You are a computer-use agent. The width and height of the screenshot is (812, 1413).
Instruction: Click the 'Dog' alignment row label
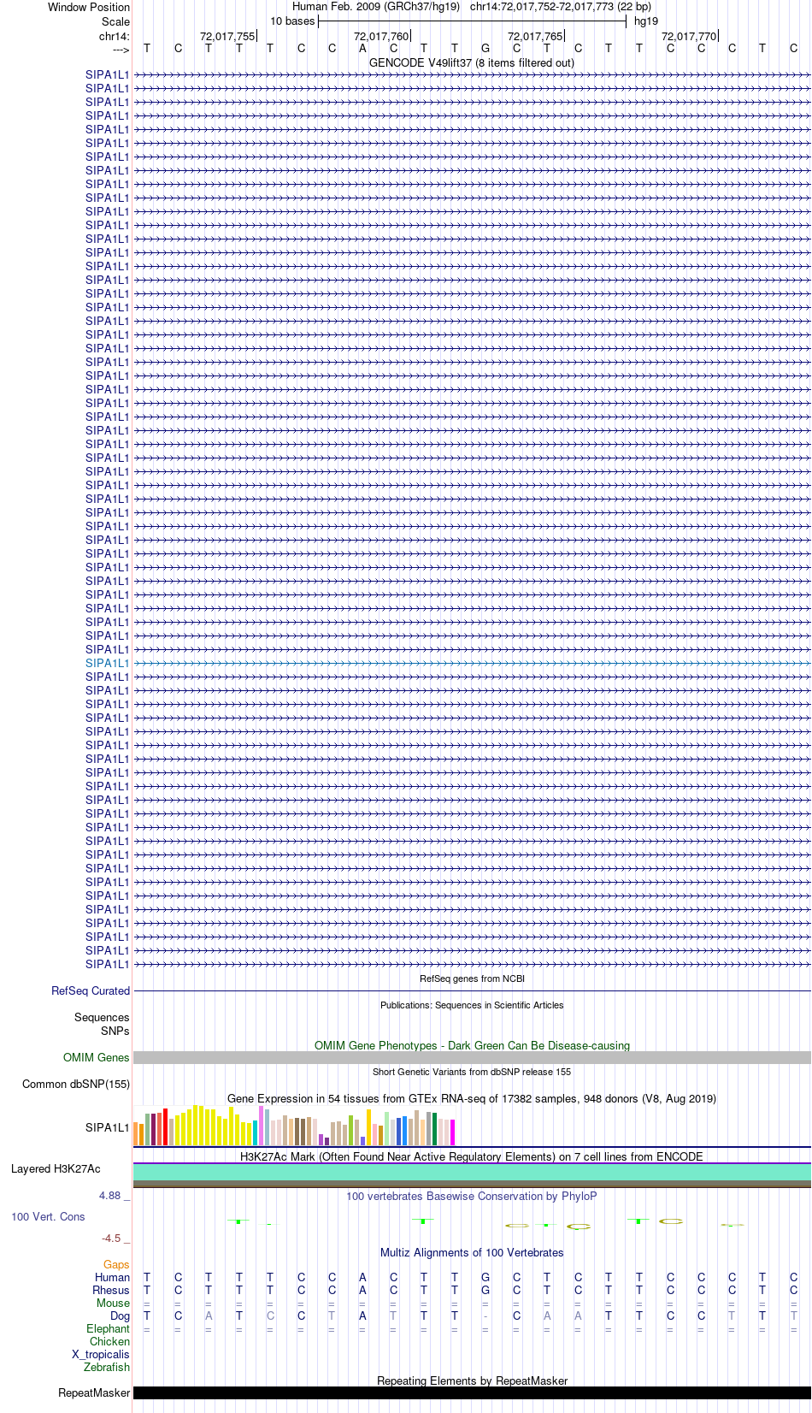[121, 1315]
